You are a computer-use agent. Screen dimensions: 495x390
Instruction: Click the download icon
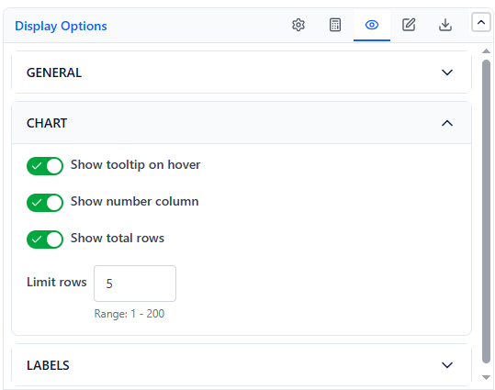tap(445, 25)
